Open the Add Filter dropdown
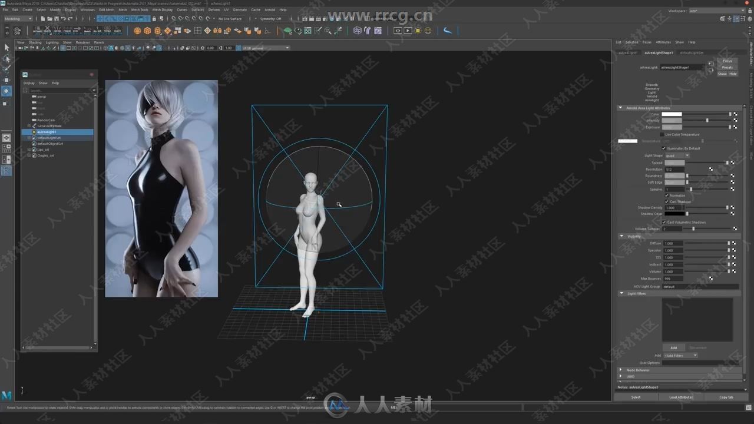Viewport: 754px width, 424px height. tap(680, 356)
